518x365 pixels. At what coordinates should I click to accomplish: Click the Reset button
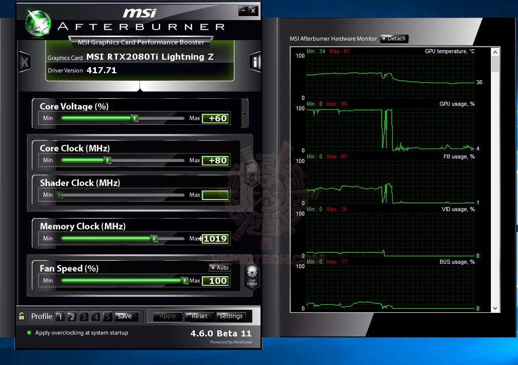[199, 316]
